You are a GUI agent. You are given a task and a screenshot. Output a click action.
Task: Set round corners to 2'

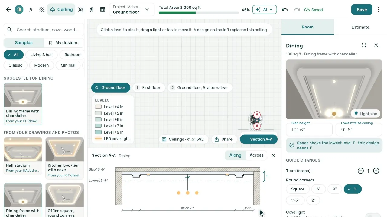click(x=313, y=200)
